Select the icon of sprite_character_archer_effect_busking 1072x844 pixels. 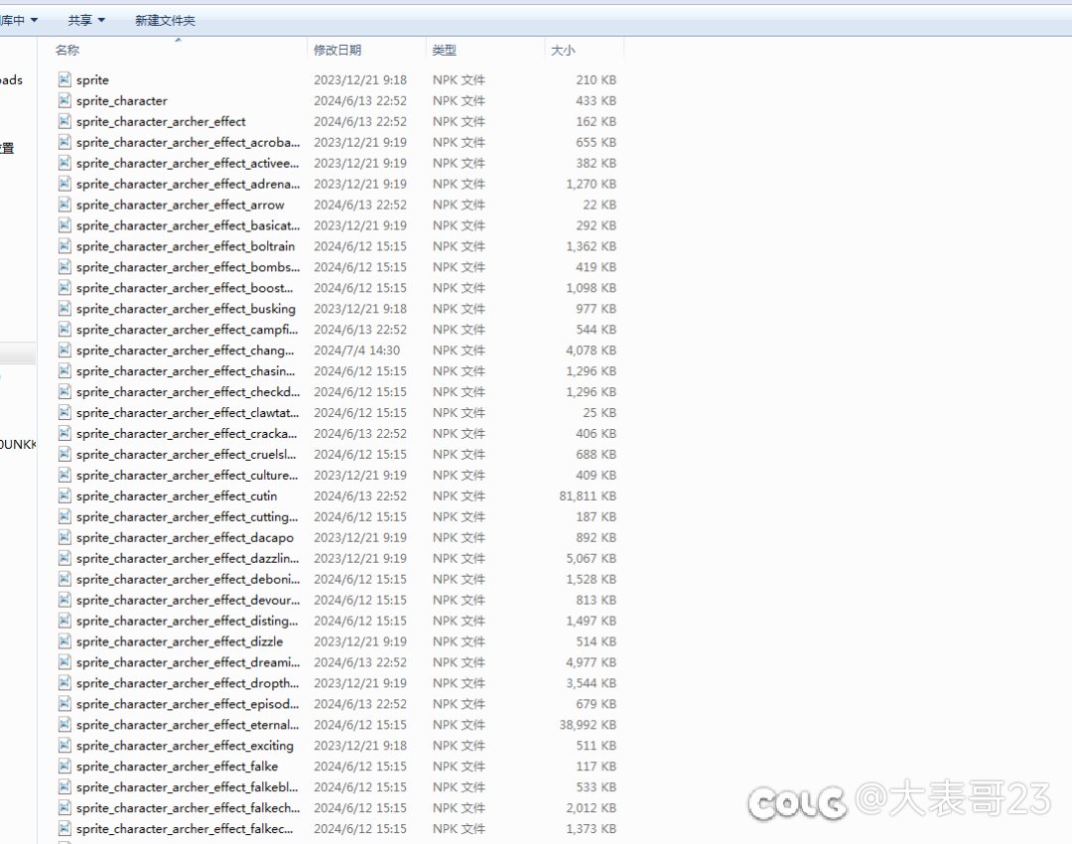point(65,309)
